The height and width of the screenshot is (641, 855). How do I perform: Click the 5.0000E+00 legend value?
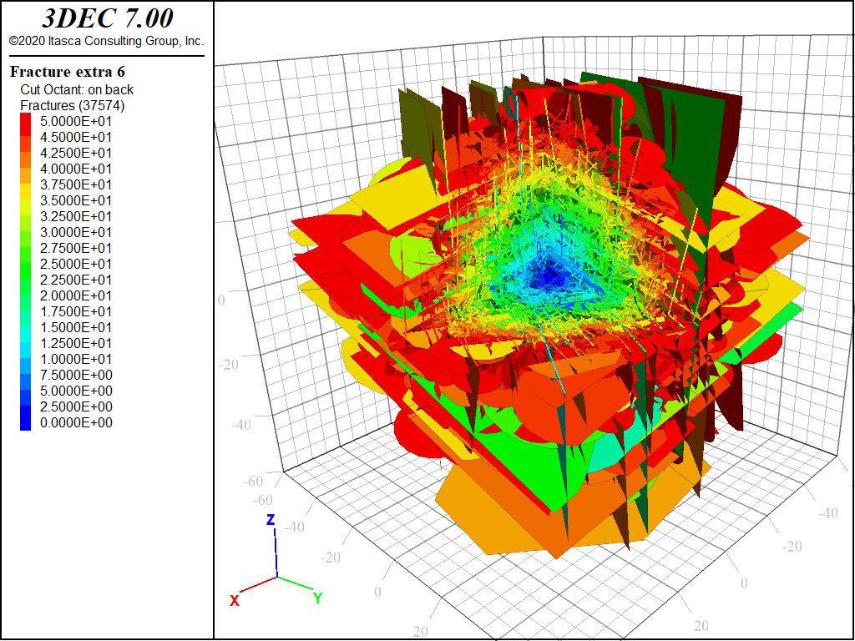click(x=76, y=391)
